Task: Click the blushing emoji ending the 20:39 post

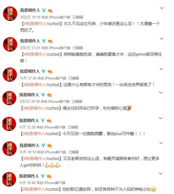Action: (x=129, y=108)
